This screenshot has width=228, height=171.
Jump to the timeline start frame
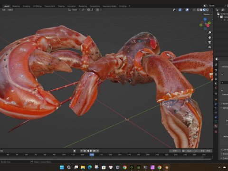tap(81, 151)
